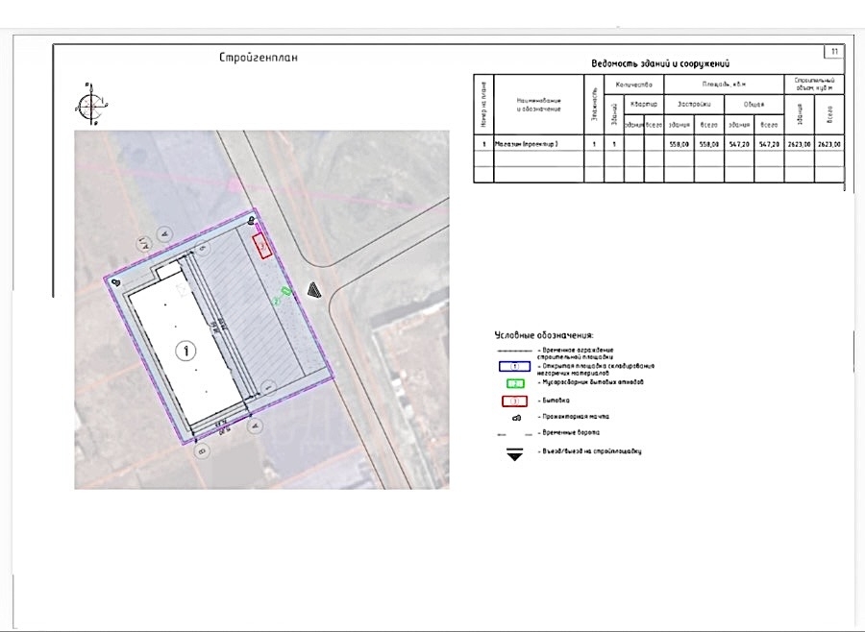Click building marker 1 on the site plan
Screen dimensions: 865x632
185,352
